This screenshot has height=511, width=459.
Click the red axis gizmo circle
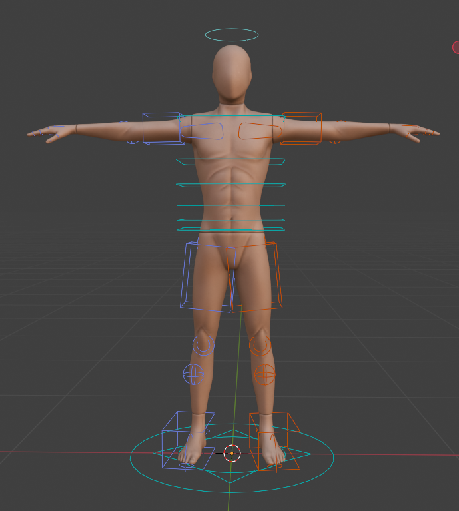(x=456, y=47)
